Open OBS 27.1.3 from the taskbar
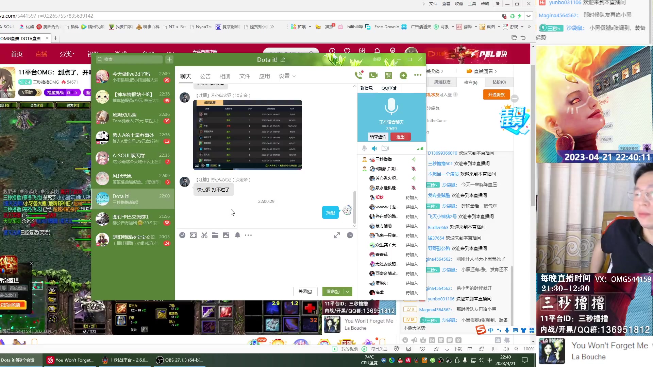Viewport: 653px width, 367px height. [180, 360]
